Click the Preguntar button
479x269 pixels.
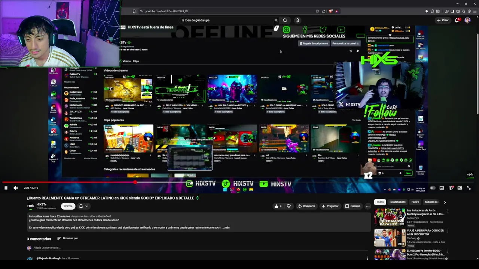pyautogui.click(x=330, y=206)
